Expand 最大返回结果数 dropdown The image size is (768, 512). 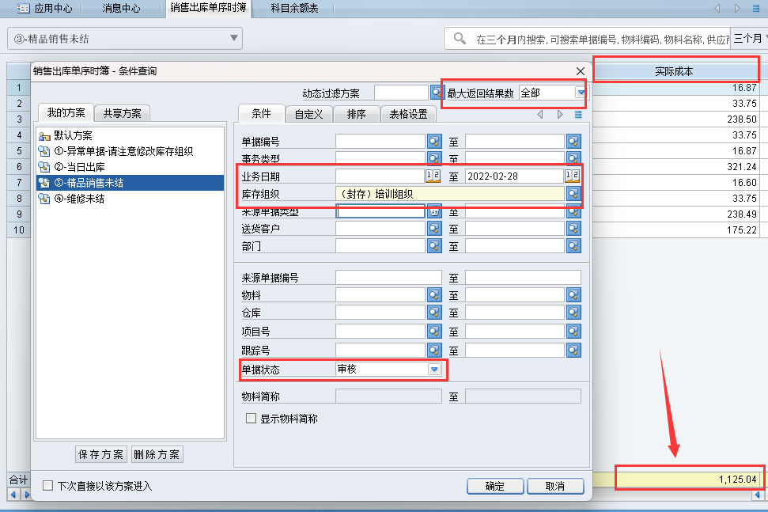[x=581, y=93]
